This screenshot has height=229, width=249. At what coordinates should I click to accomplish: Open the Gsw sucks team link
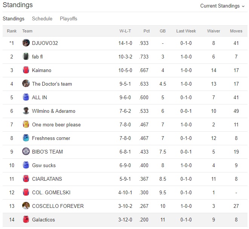(x=44, y=165)
